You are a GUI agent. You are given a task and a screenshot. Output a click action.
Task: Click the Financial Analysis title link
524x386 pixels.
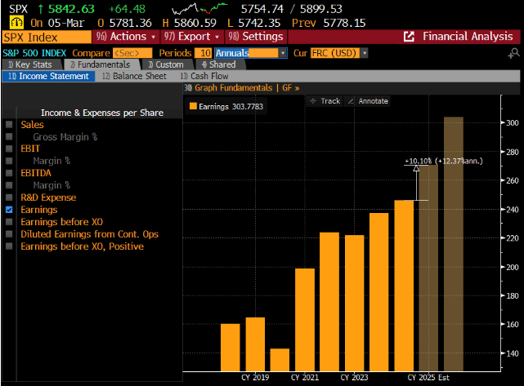click(x=468, y=37)
